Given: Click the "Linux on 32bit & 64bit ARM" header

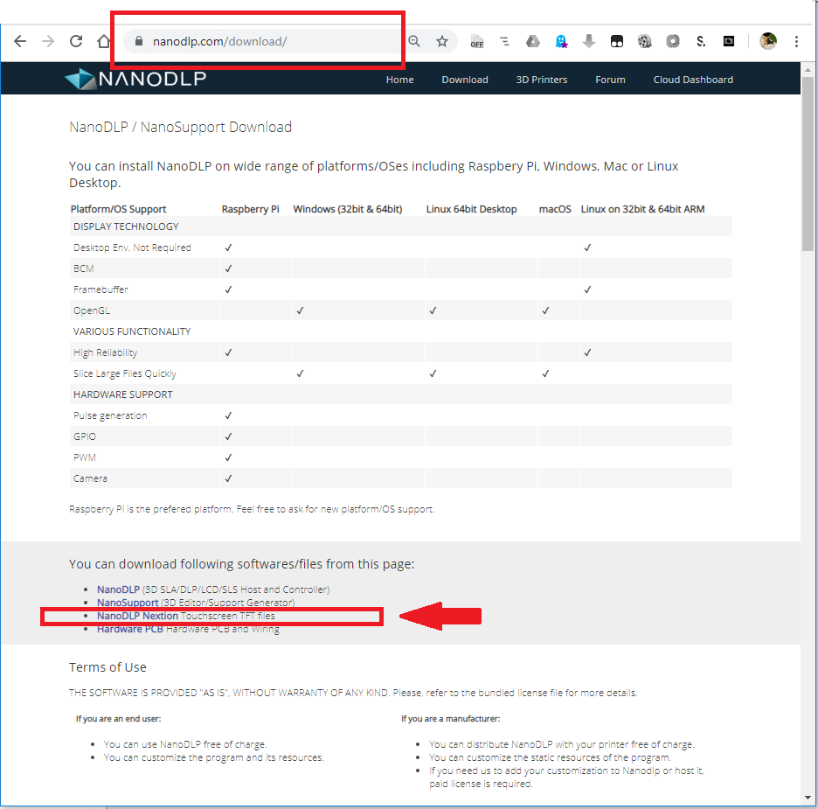Looking at the screenshot, I should click(642, 209).
